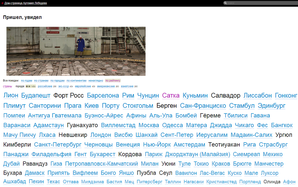Open the visited Сатка link

coord(171,96)
